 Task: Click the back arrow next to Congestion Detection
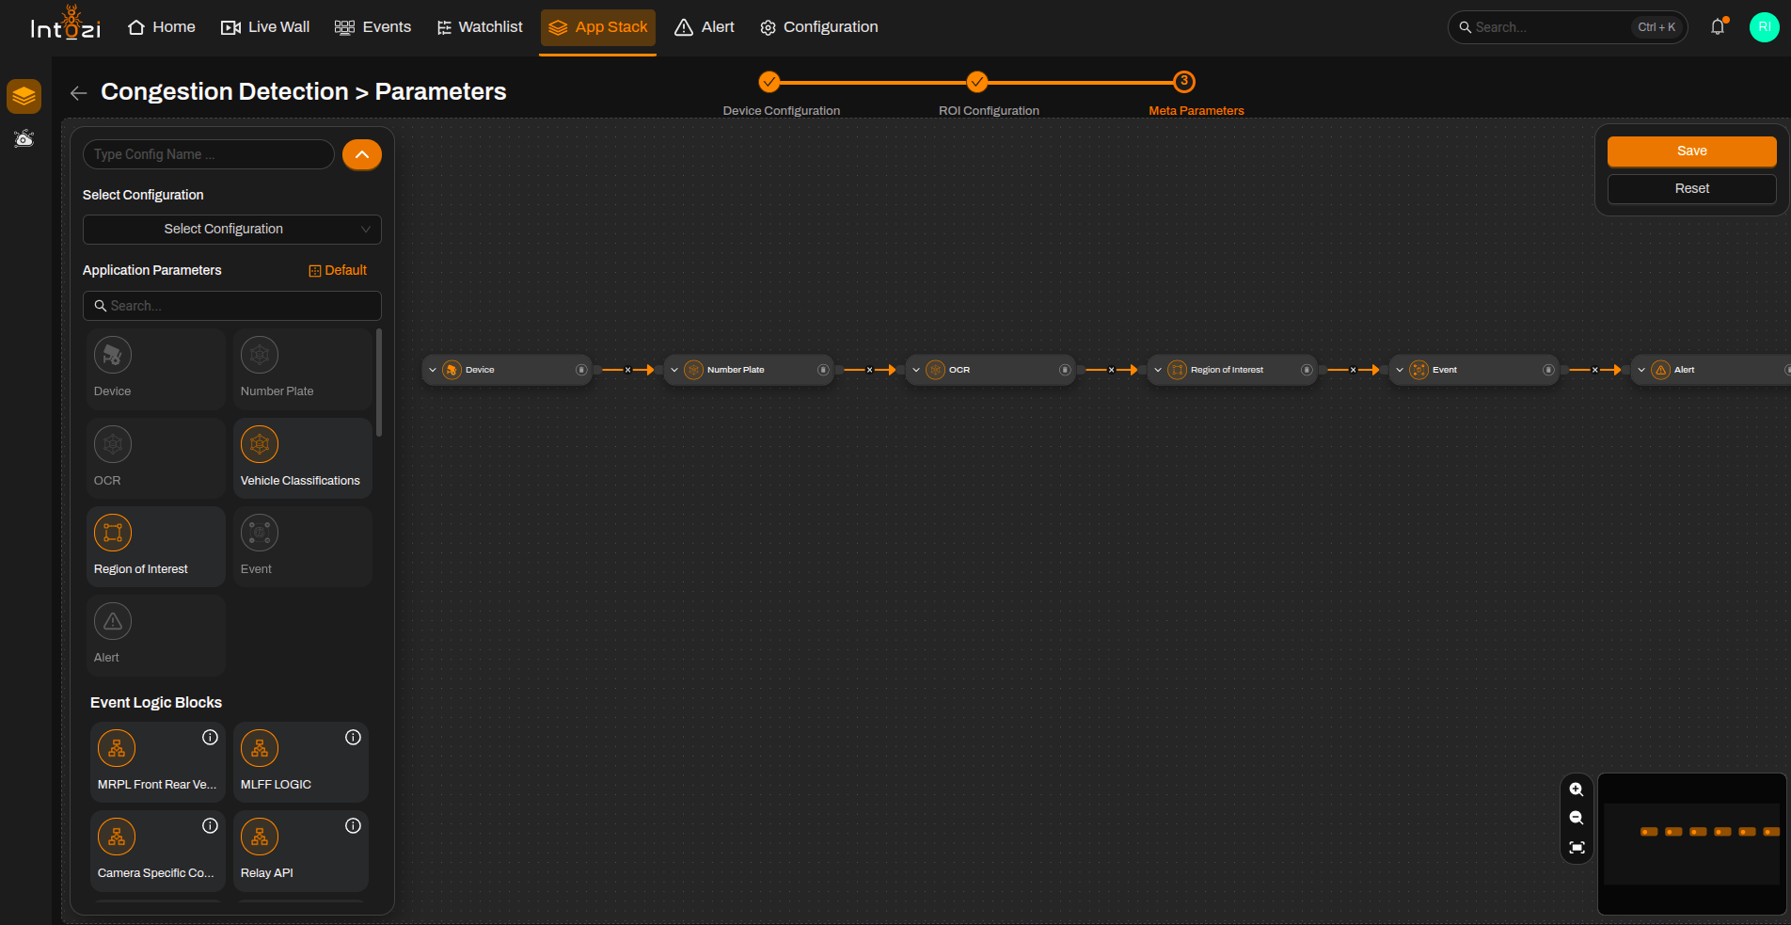(x=79, y=92)
